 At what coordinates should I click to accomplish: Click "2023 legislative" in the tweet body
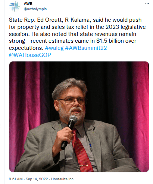coord(126,27)
